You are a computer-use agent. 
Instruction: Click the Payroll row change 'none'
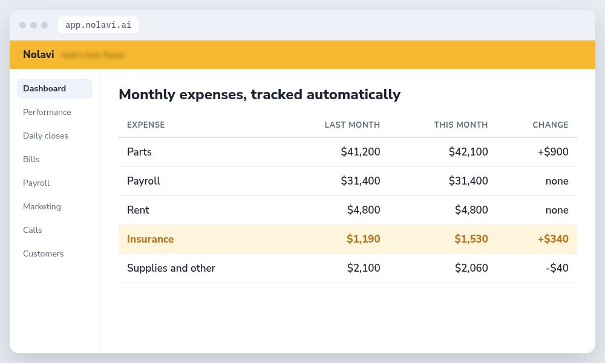click(557, 181)
